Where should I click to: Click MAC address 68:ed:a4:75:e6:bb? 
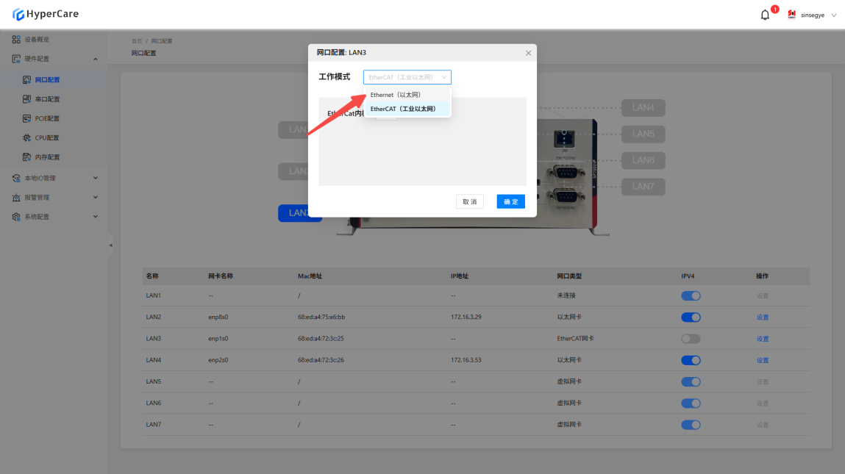[x=321, y=317]
